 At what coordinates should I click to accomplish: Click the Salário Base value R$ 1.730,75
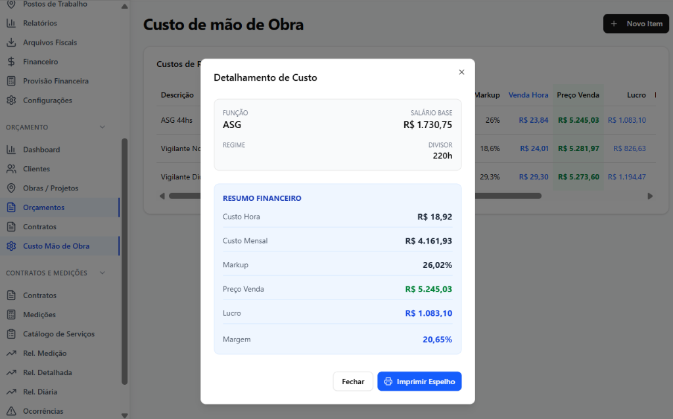click(427, 125)
